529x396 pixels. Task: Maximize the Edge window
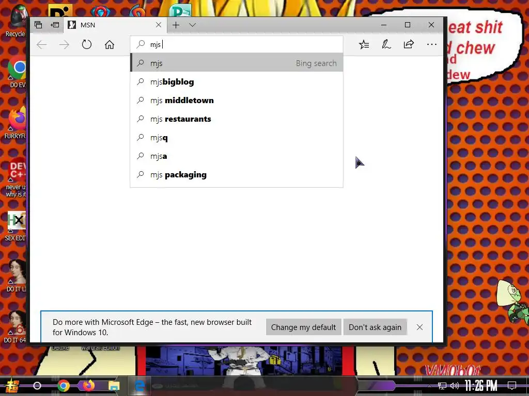point(408,25)
